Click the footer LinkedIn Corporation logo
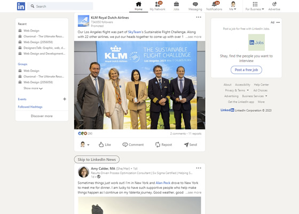This screenshot has width=299, height=214. click(227, 110)
